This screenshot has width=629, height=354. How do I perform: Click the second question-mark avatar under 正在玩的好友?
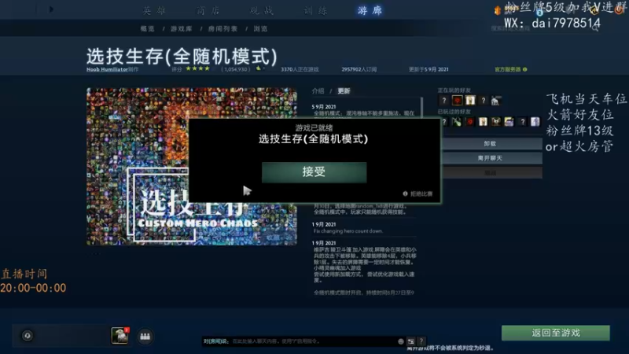coord(484,101)
